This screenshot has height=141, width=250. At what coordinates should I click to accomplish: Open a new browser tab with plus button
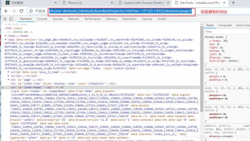coord(233,3)
